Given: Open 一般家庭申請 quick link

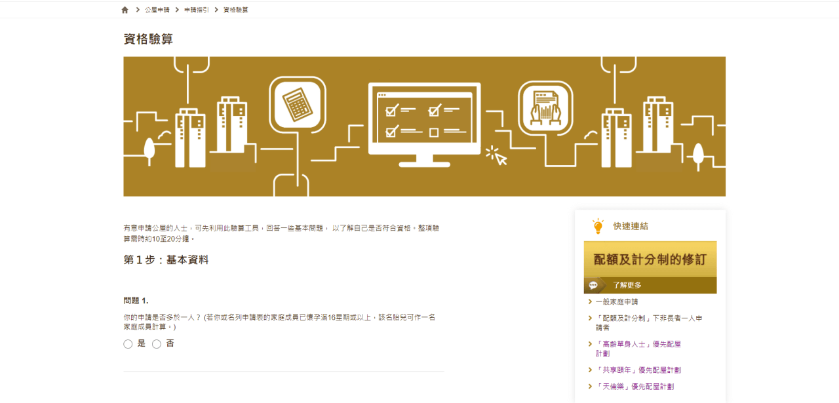Looking at the screenshot, I should (x=617, y=301).
